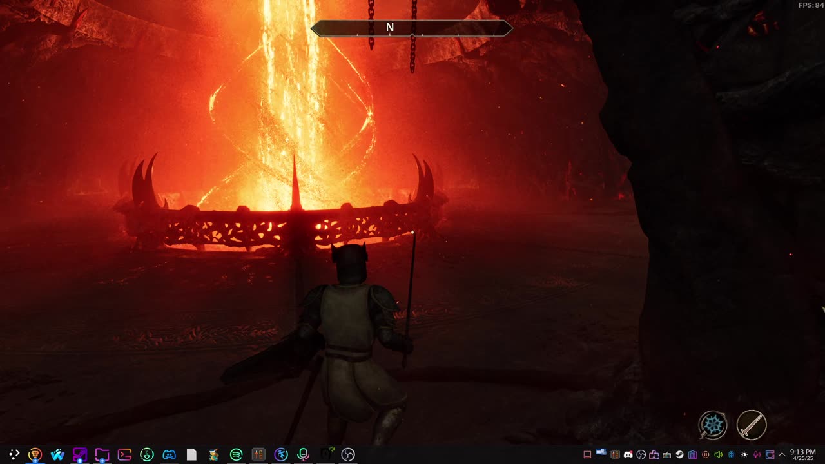Open Brave browser from the taskbar
The image size is (825, 464).
click(x=35, y=454)
